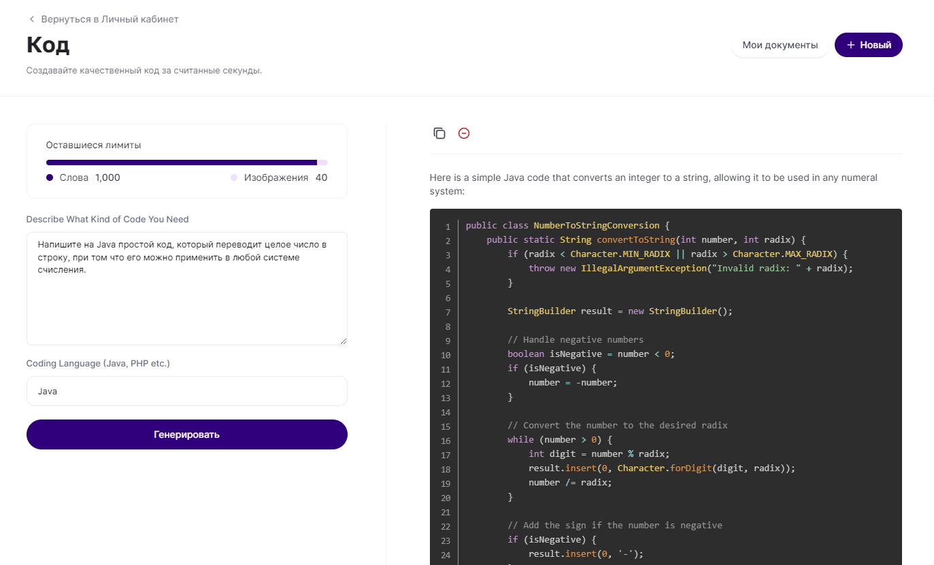Click 'int digit = number % radix;' line
Screen dimensions: 934x565
pos(599,453)
